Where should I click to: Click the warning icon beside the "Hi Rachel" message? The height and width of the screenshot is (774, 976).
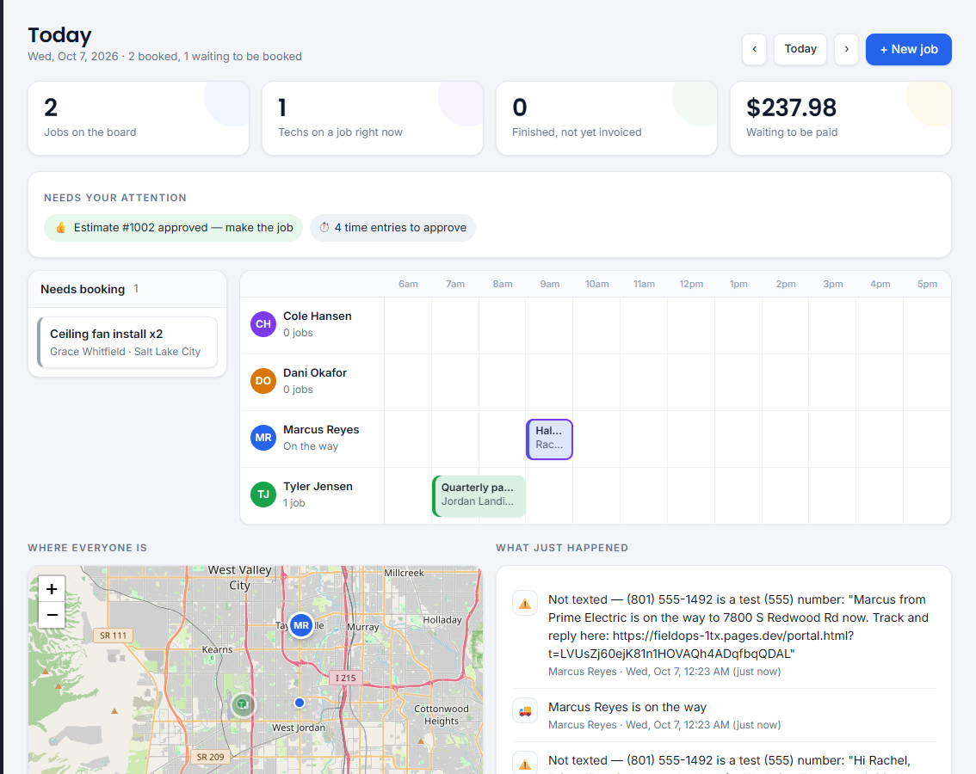point(525,764)
